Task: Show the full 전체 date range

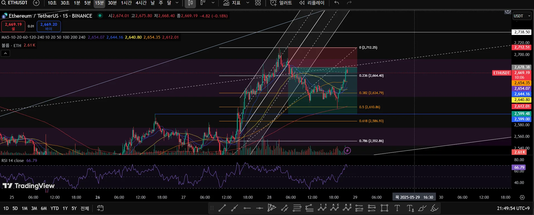Action: coord(85,208)
